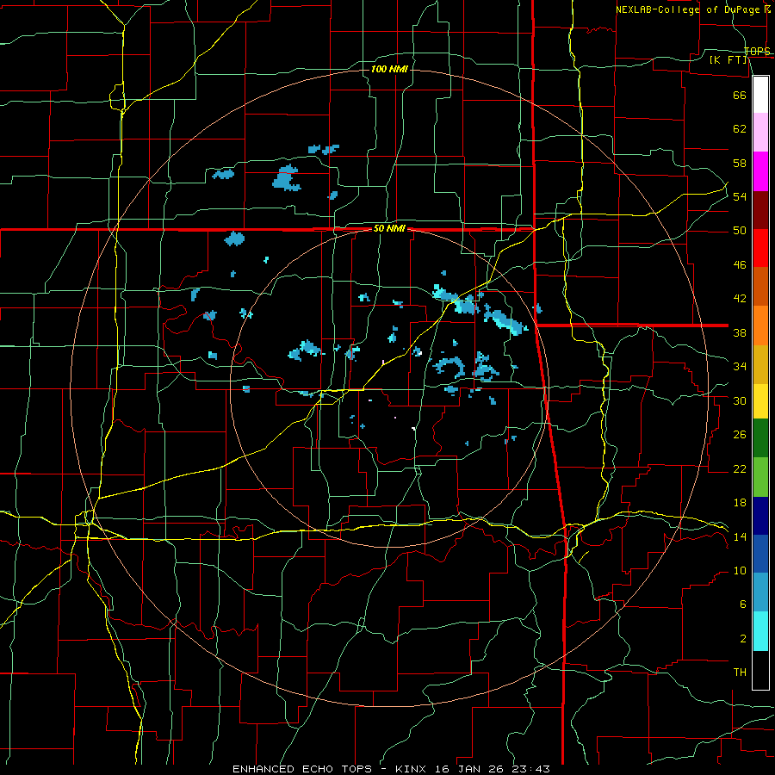The image size is (775, 775).
Task: Click the navy blue legend swatch
Action: 760,516
